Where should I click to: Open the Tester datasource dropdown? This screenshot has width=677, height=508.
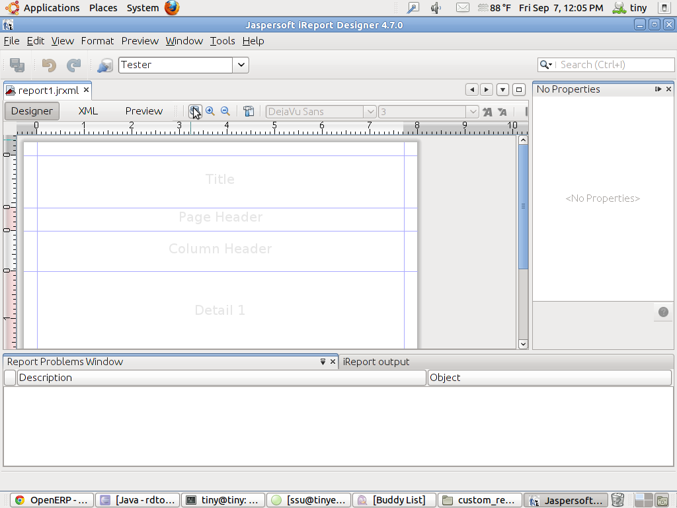coord(241,65)
